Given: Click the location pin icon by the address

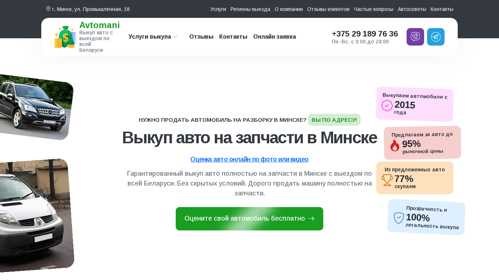Looking at the screenshot, I should point(48,9).
